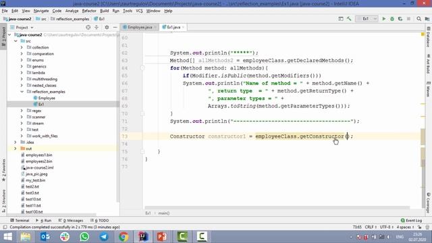Open the Database tool window on right edge
The image size is (432, 243).
(x=429, y=37)
